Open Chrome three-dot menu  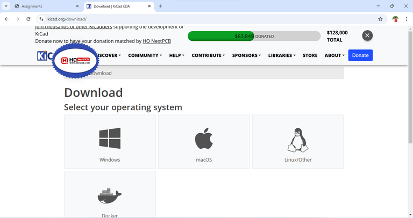click(x=406, y=19)
